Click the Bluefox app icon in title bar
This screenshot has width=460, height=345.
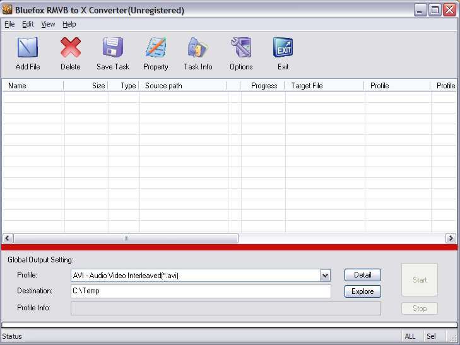(x=7, y=9)
